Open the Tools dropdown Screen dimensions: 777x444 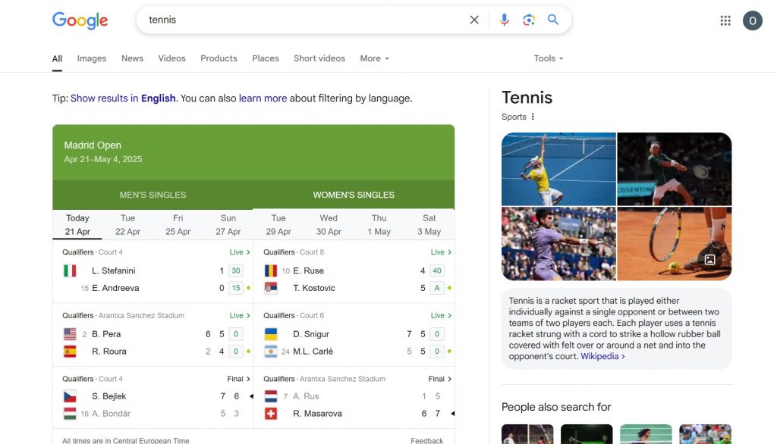coord(549,58)
